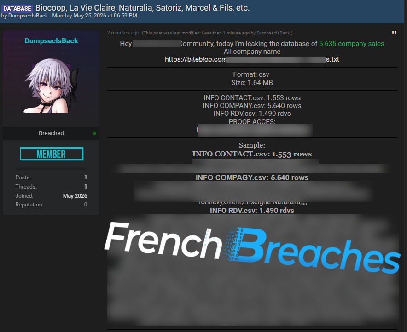This screenshot has height=332, width=407.
Task: Select 'INFO RDV.csv: 1.490 rdvs' in info list
Action: pos(252,114)
